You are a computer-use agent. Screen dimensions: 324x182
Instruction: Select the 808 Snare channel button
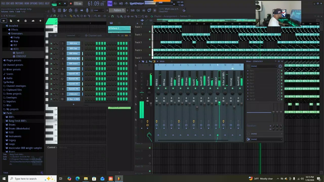(73, 64)
